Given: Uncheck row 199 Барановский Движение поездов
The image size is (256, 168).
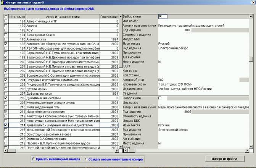Looking at the screenshot, I should [x=6, y=57].
